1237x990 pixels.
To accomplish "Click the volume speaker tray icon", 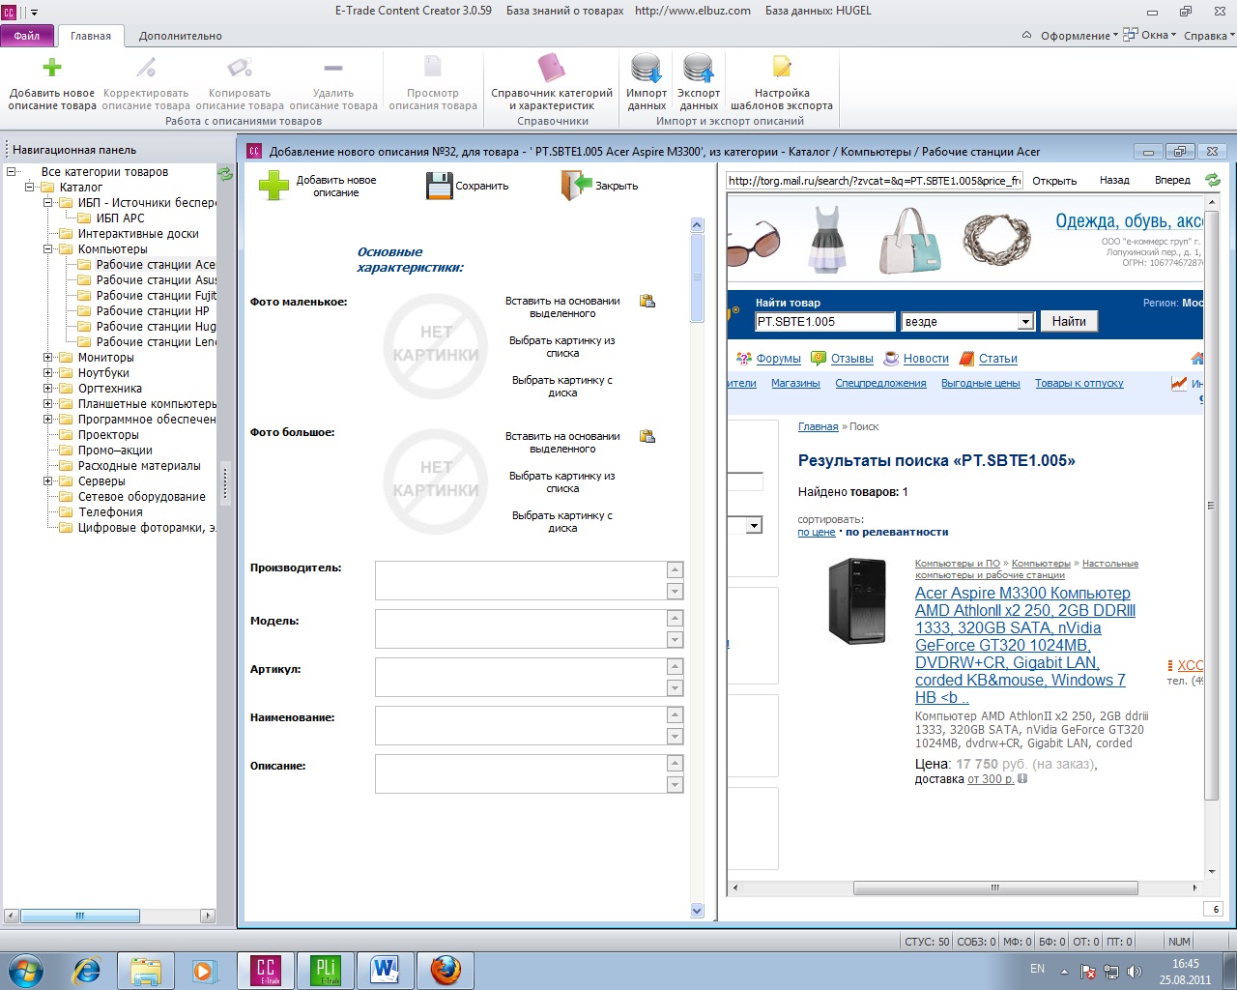I will coord(1135,972).
